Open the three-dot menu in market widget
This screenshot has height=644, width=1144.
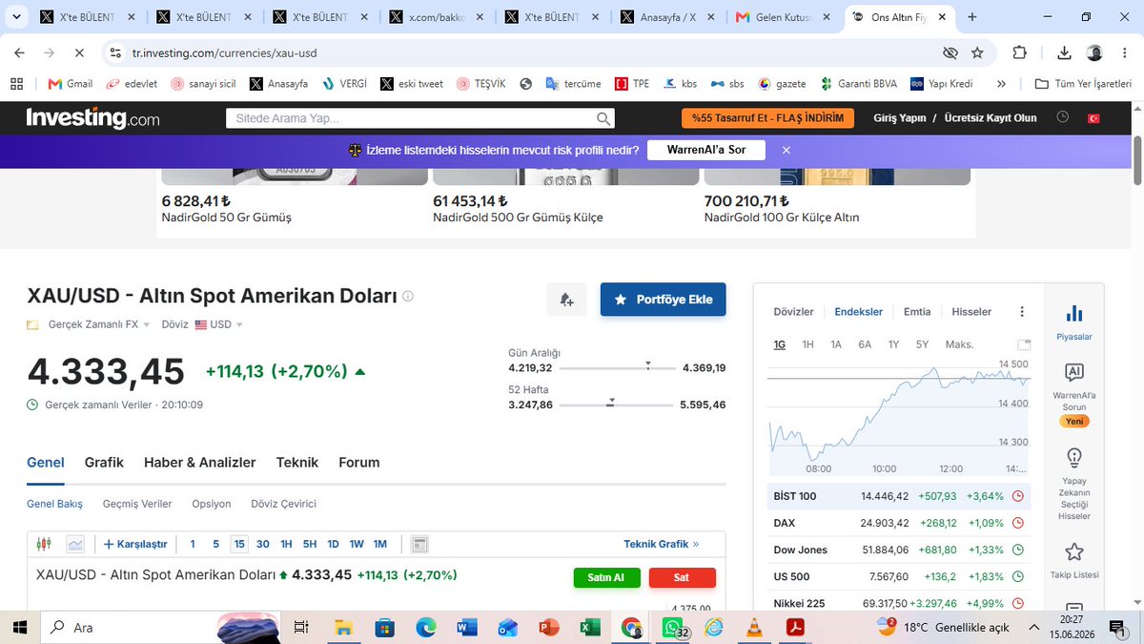(1022, 312)
